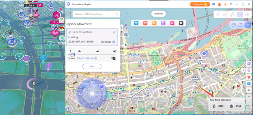Click the W direction on the joystick
This screenshot has height=115, width=253.
(x=92, y=82)
